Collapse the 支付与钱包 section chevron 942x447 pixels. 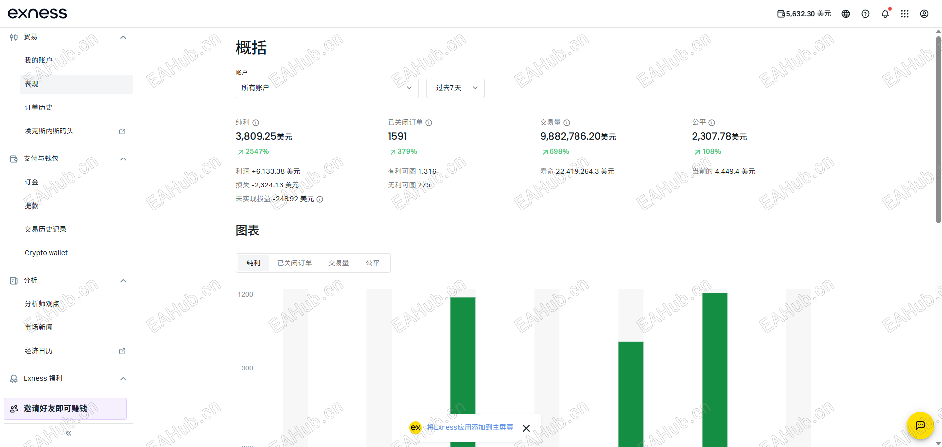(x=123, y=158)
